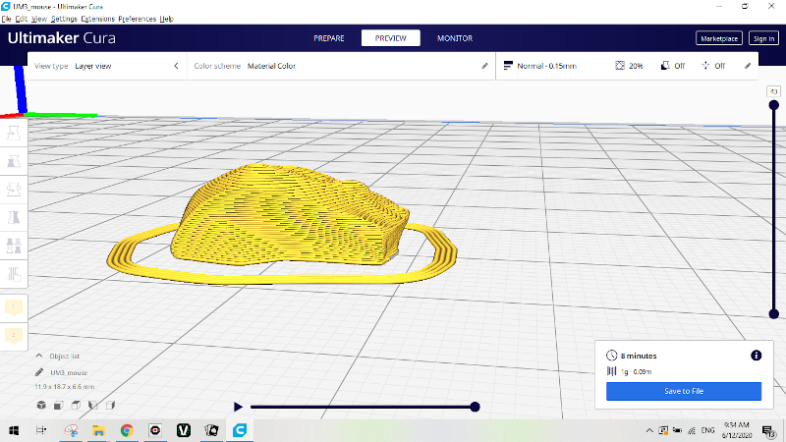
Task: Click pencil icon to edit print settings
Action: click(x=748, y=66)
